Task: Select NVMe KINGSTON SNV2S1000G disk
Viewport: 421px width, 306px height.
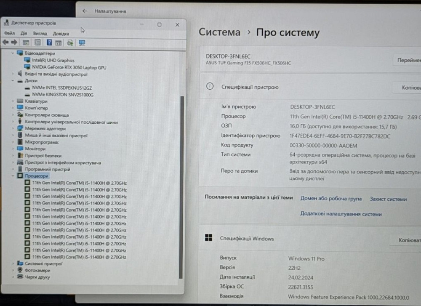Action: 63,95
